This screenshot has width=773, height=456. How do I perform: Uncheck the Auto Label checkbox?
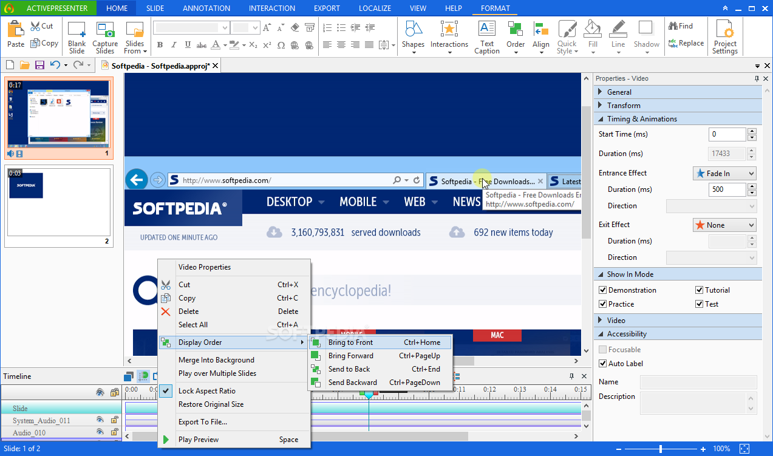pyautogui.click(x=602, y=364)
